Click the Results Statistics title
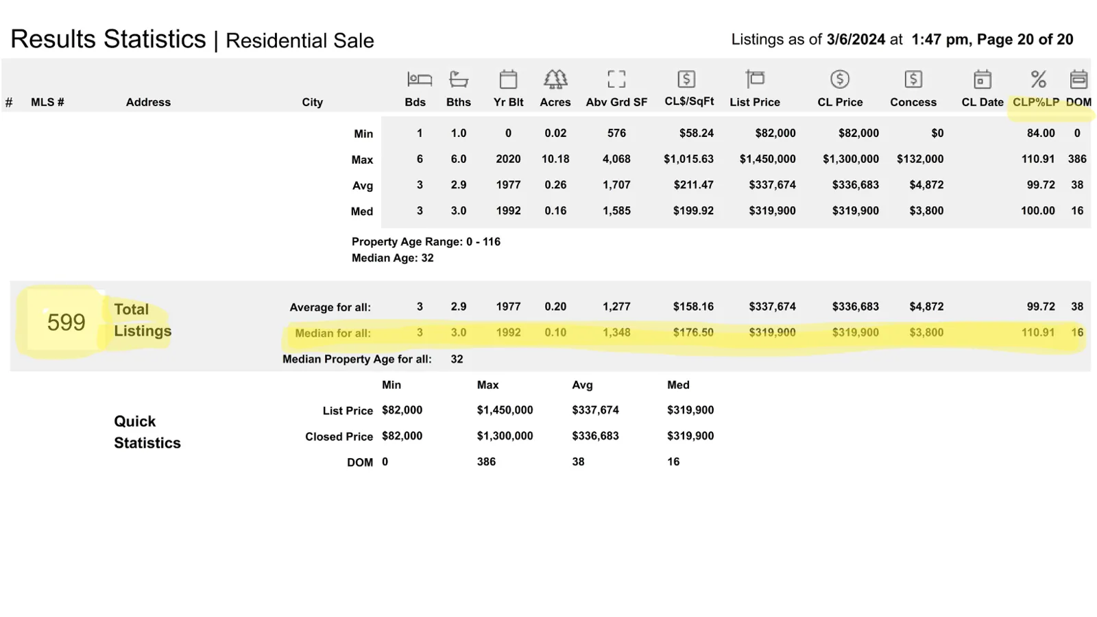 [x=108, y=39]
